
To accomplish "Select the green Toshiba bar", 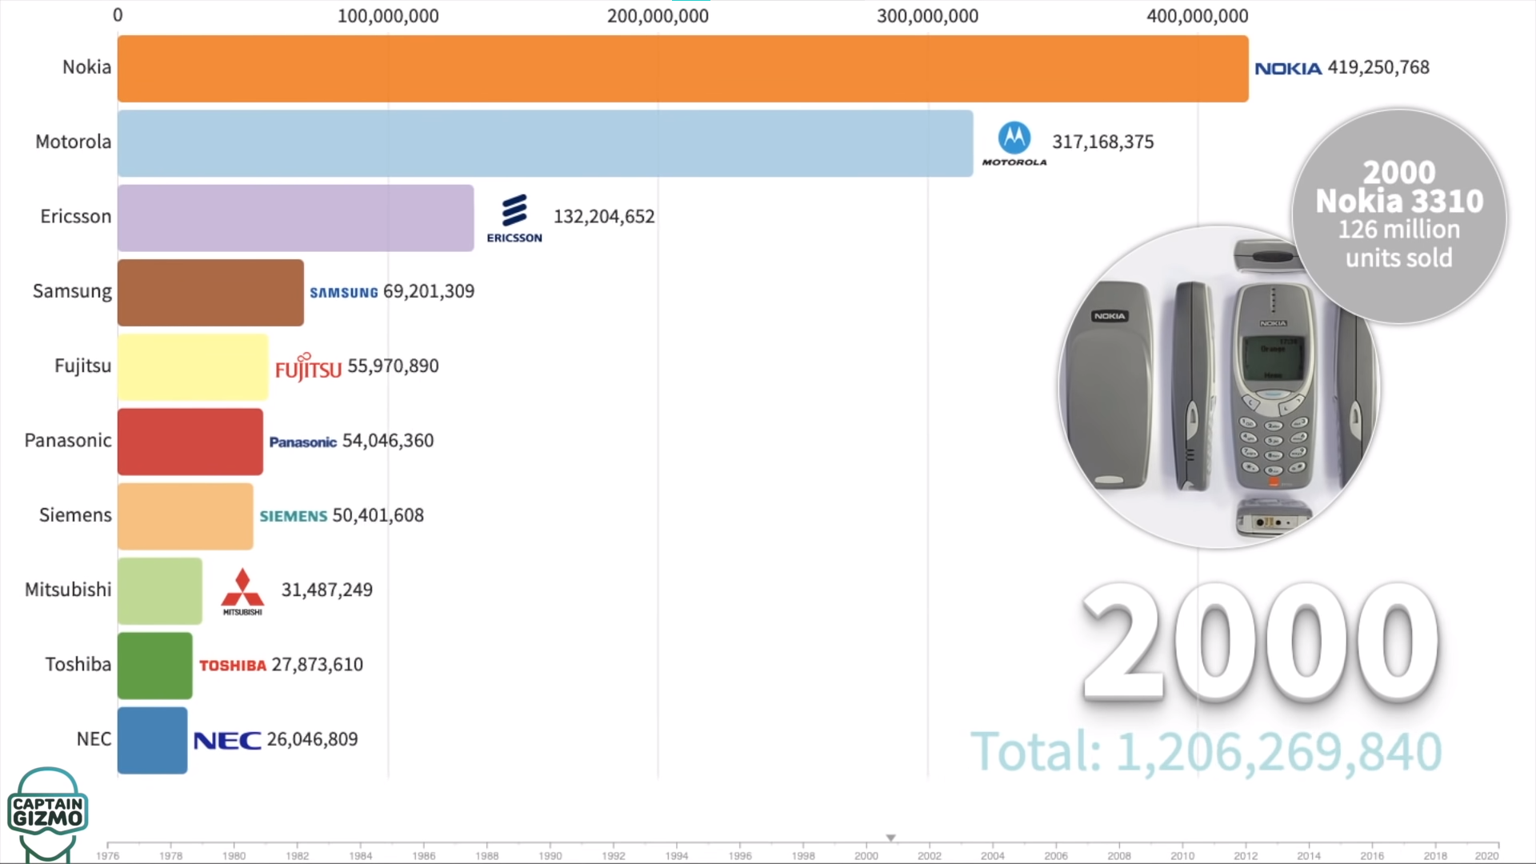I will pyautogui.click(x=155, y=666).
